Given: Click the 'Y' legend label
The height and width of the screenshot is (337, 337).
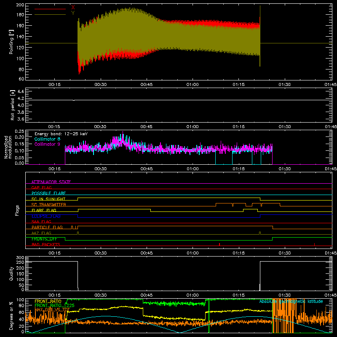Looking at the screenshot, I should (x=73, y=13).
